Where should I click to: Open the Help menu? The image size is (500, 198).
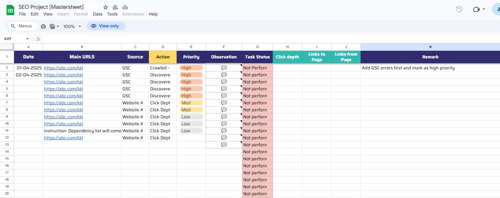[x=153, y=14]
